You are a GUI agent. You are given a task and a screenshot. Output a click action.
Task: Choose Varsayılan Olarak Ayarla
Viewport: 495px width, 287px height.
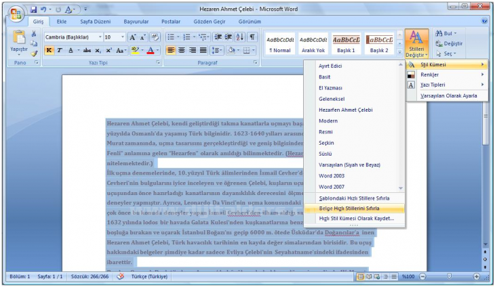pyautogui.click(x=446, y=95)
